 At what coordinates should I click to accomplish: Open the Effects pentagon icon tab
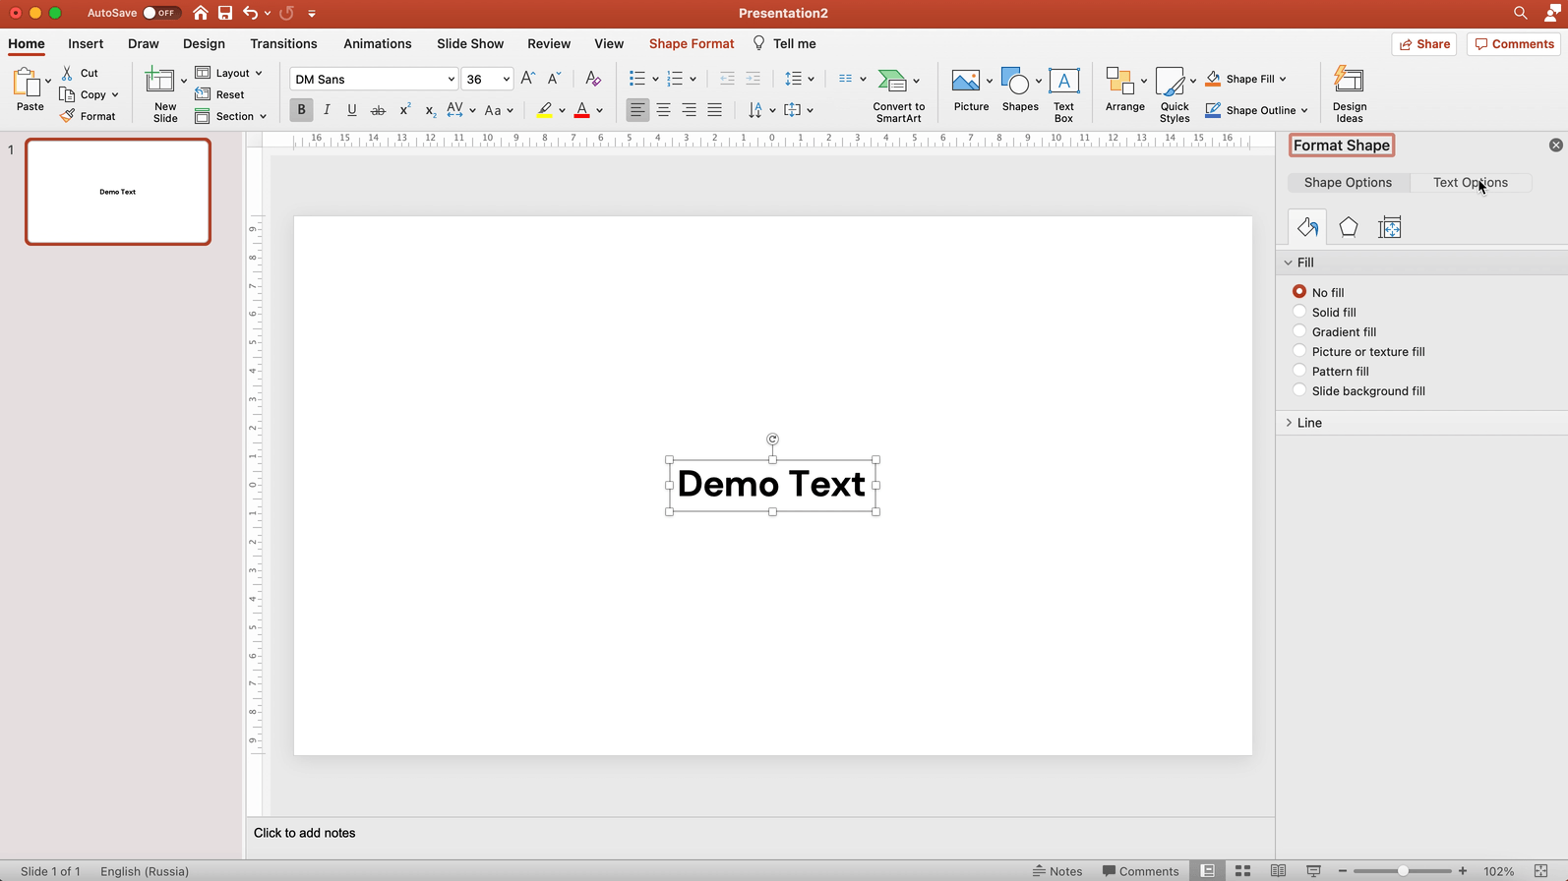click(1349, 227)
